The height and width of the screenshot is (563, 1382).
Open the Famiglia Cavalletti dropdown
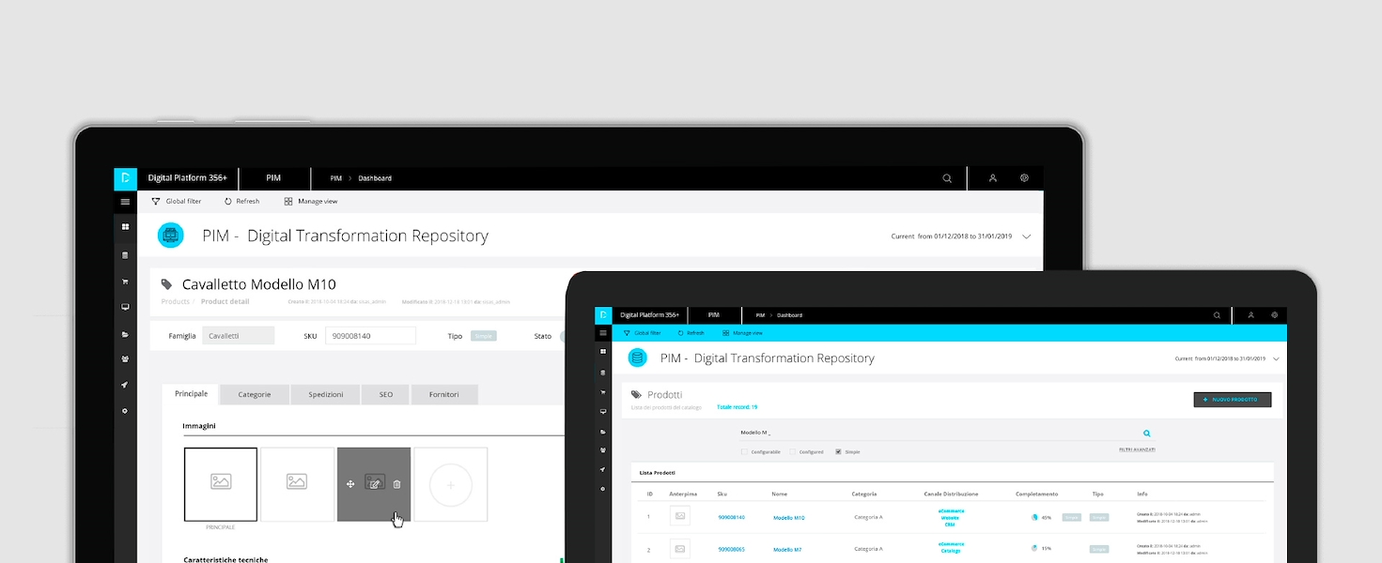(x=239, y=336)
